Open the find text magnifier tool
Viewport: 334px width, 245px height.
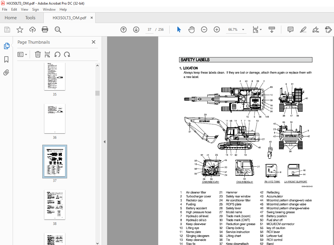58,30
